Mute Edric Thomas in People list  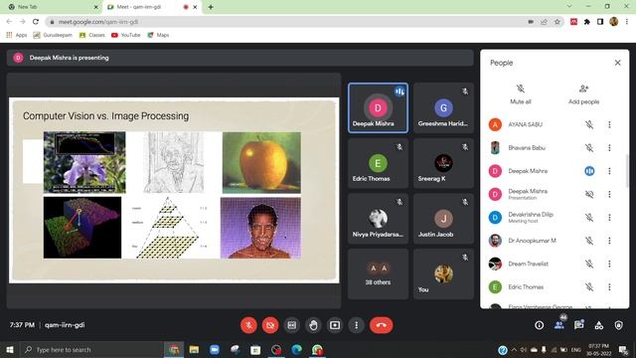click(x=589, y=287)
